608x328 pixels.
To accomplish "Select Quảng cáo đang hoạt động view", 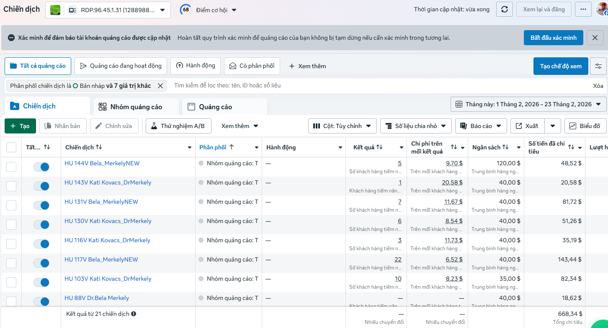I will tap(121, 66).
